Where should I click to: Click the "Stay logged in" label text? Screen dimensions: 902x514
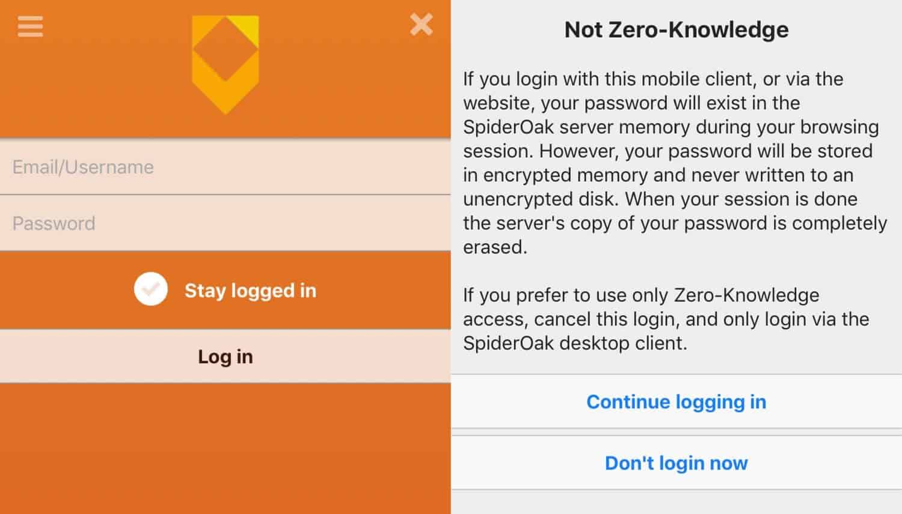tap(250, 291)
